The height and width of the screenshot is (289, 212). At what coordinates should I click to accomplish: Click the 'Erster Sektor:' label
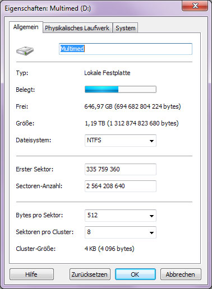tap(35, 169)
